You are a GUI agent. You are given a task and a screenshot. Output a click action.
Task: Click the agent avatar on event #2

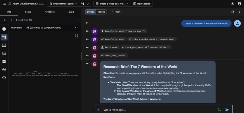(x=94, y=31)
